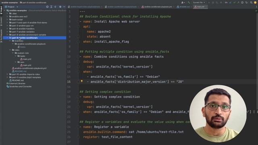Switch to the ansible-import-roles-playbook/hosts tab
The image size is (258, 145).
(x=85, y=7)
